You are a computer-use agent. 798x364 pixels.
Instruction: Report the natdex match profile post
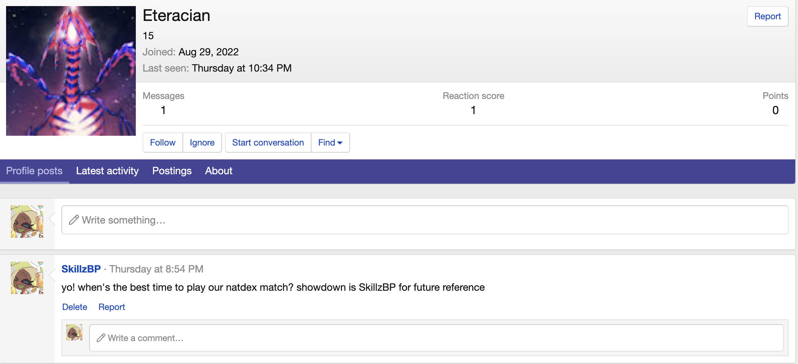click(x=111, y=307)
